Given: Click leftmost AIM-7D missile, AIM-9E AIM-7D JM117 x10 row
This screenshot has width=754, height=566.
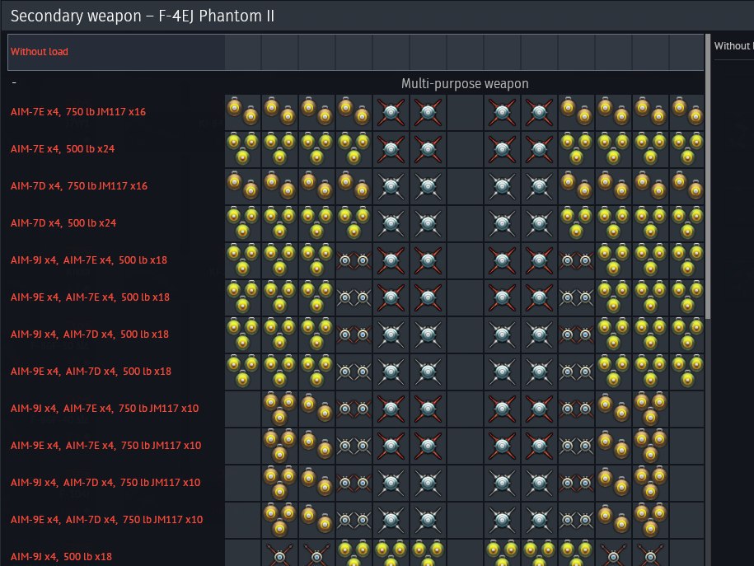Looking at the screenshot, I should 391,519.
